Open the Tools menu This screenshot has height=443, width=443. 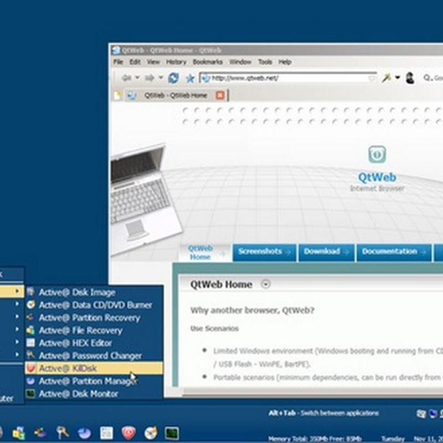(265, 62)
